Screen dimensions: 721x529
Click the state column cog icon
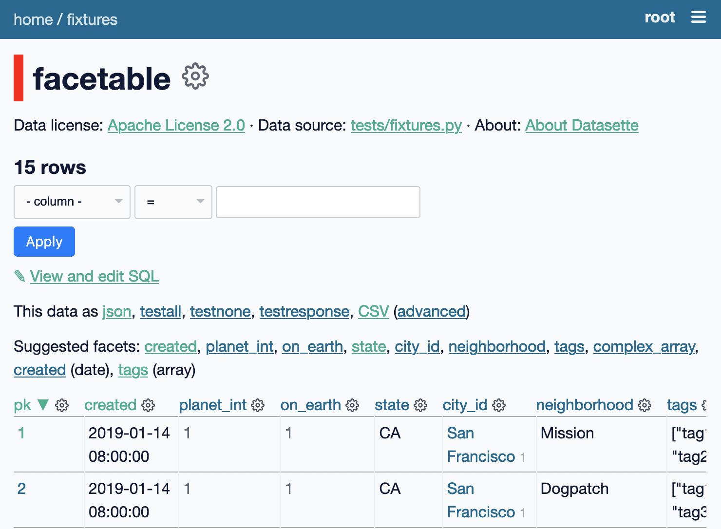click(x=420, y=405)
